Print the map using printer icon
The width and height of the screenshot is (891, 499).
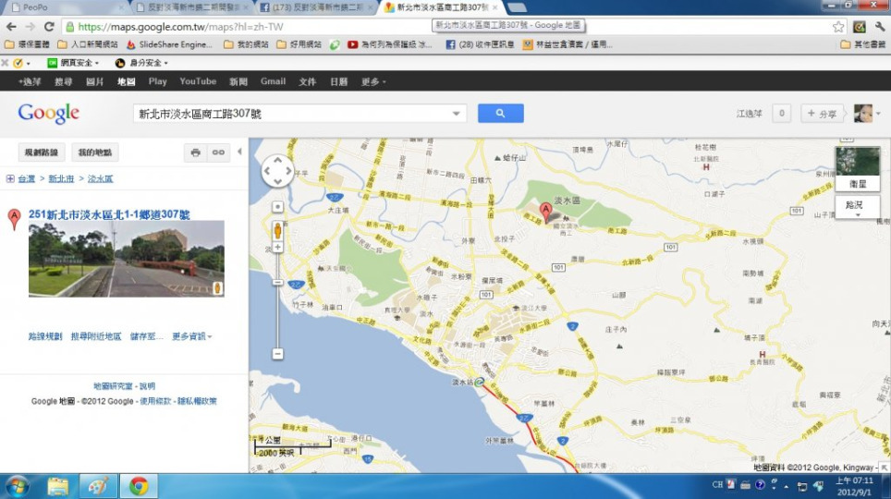195,152
